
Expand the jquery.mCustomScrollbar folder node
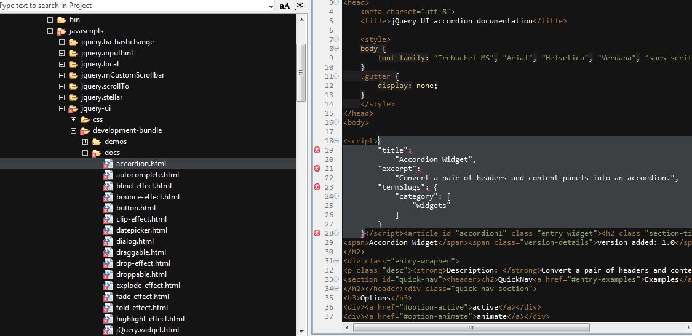pyautogui.click(x=62, y=75)
